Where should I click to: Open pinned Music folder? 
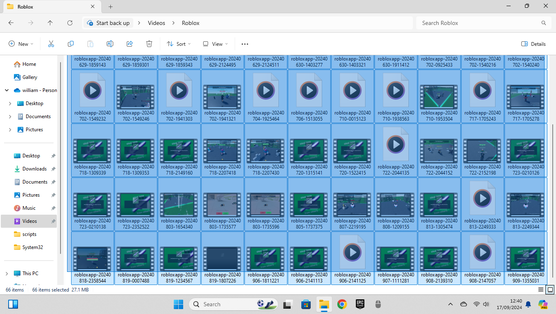[x=29, y=208]
